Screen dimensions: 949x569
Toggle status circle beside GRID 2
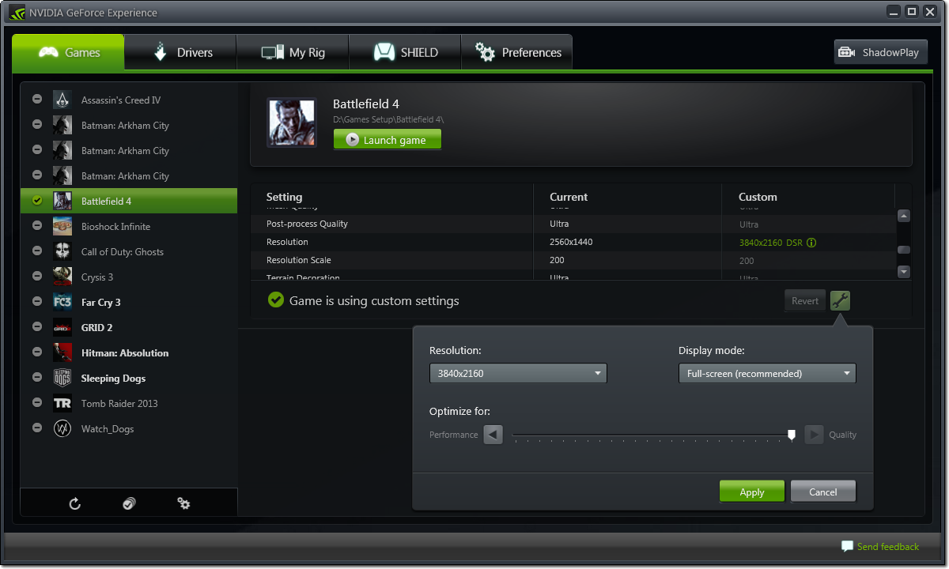[37, 327]
